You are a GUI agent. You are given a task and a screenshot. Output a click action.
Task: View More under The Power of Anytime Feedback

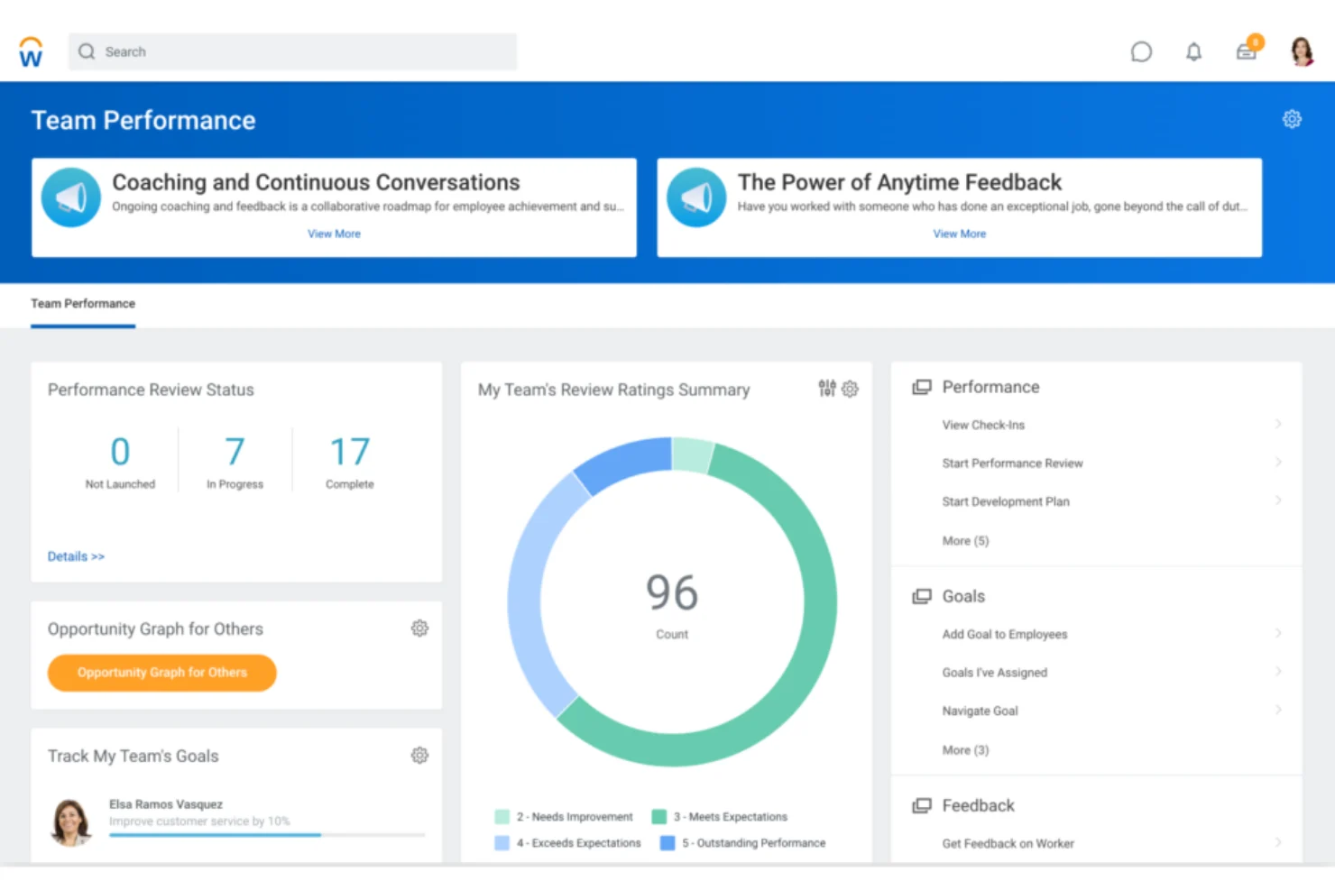tap(960, 234)
